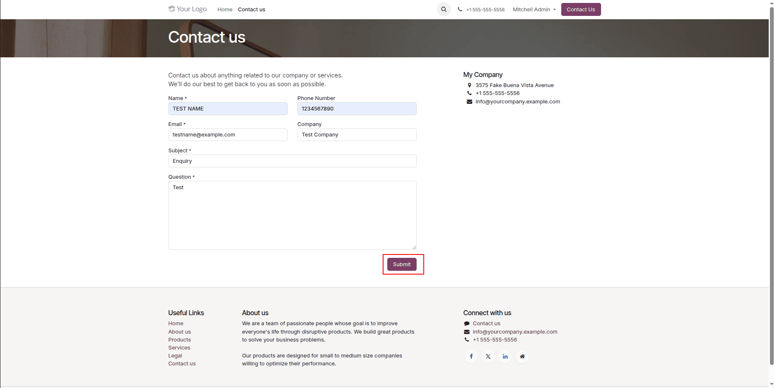Open the Services footer link

(x=179, y=348)
